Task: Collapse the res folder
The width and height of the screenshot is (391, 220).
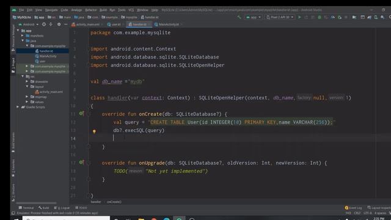Action: 23,76
